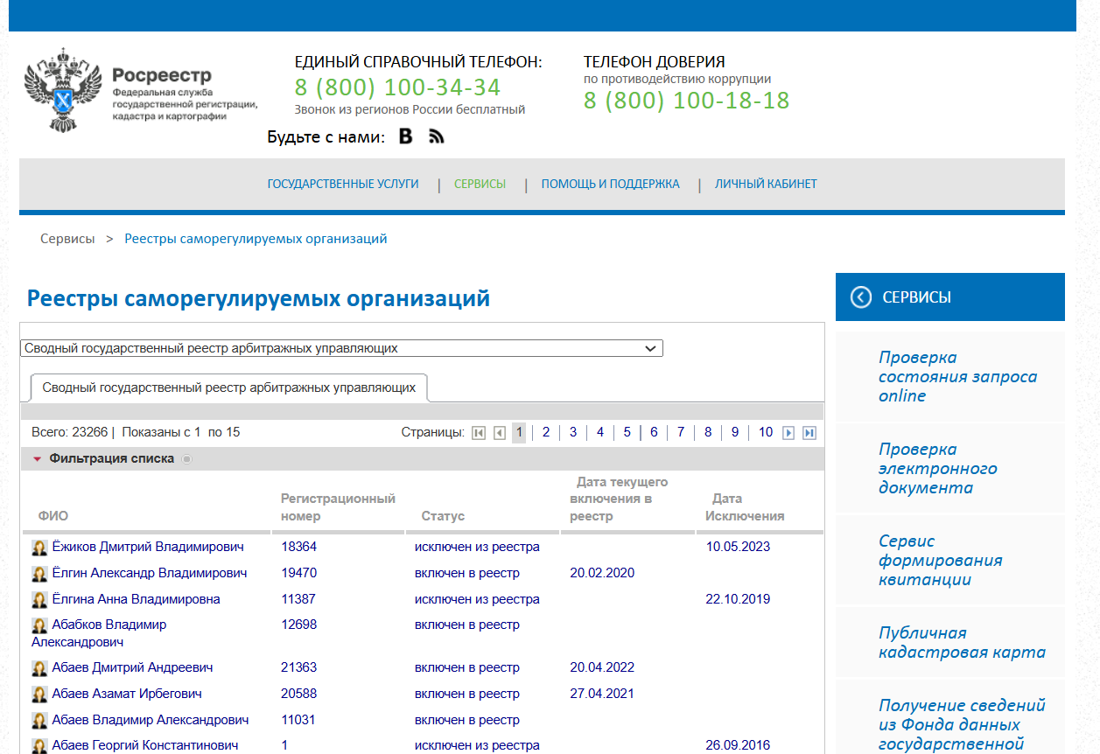Select page 5 in pagination
This screenshot has width=1100, height=754.
[627, 431]
